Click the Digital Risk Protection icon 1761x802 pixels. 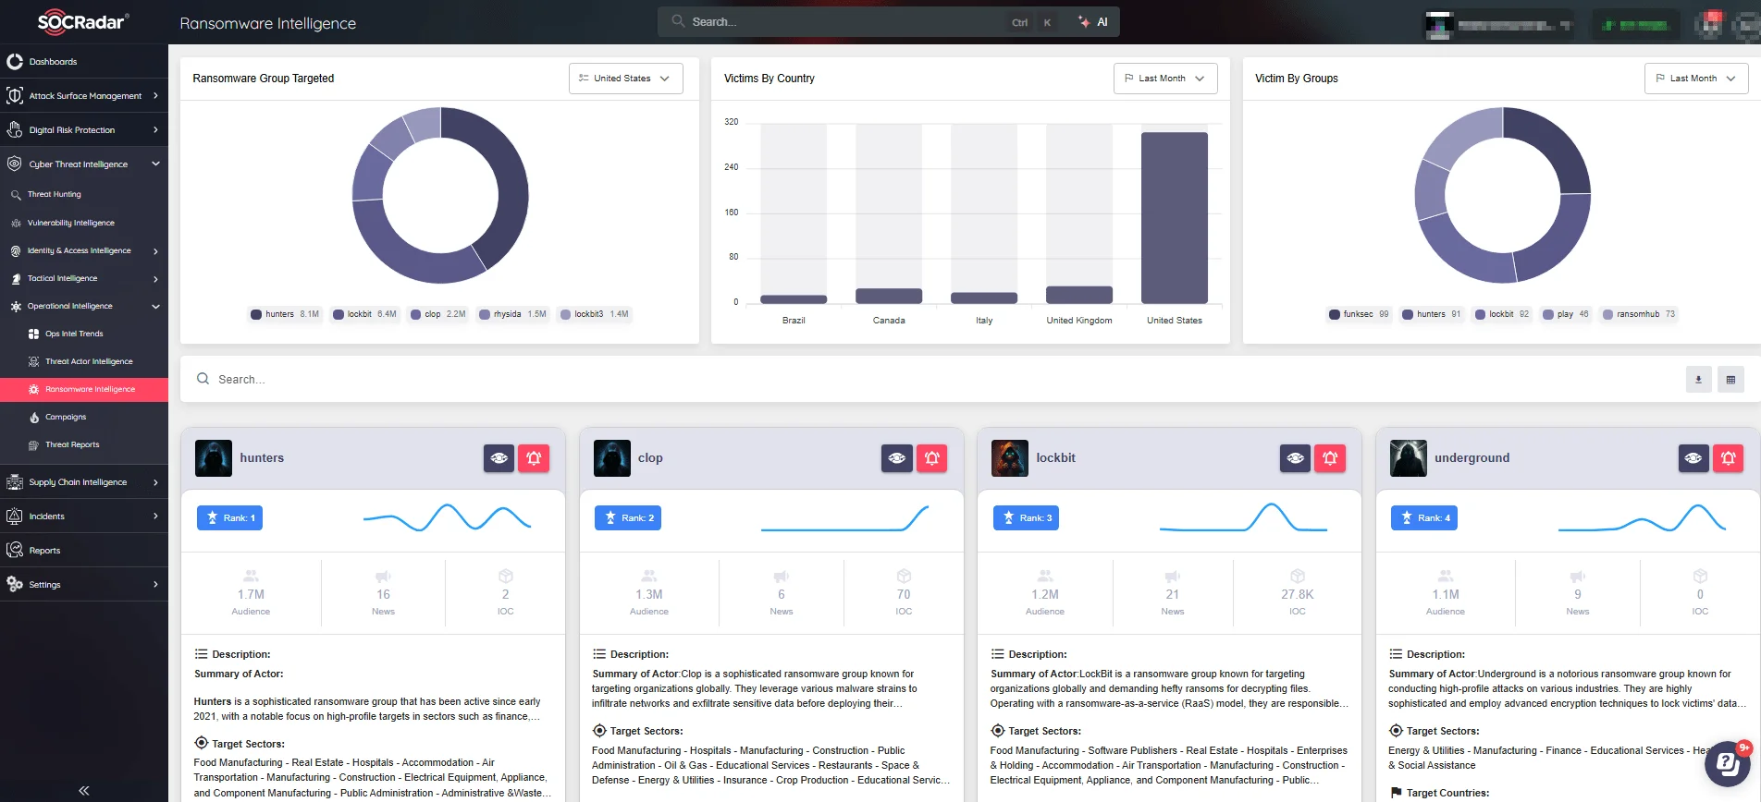point(15,130)
